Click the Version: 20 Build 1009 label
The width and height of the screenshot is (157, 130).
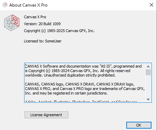42,24
